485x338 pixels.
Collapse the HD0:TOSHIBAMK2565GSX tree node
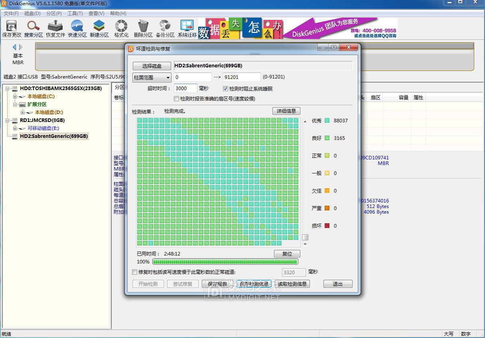(x=7, y=88)
